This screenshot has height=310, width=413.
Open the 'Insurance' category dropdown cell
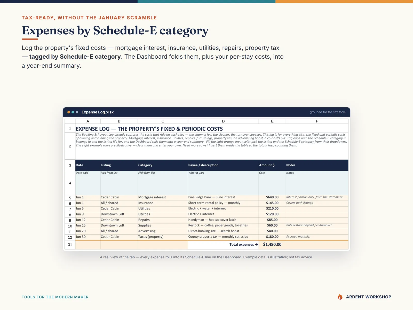tap(163, 203)
